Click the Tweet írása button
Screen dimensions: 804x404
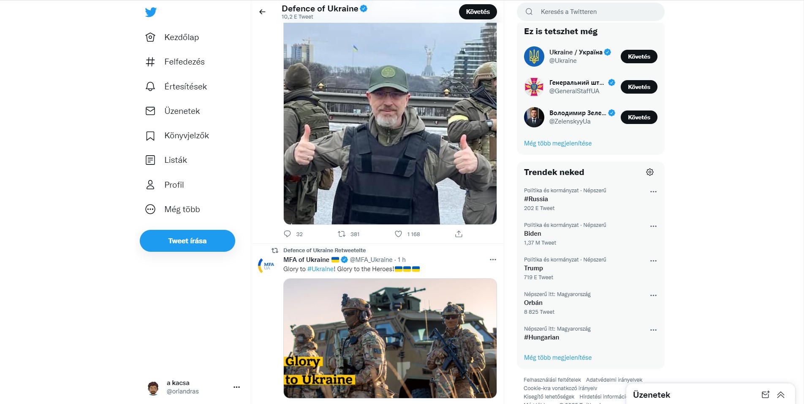187,241
